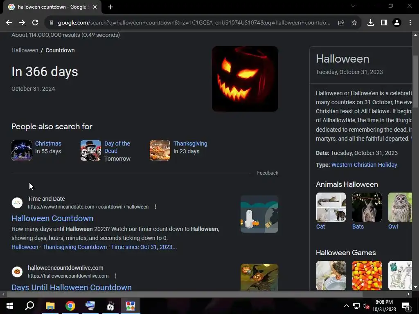This screenshot has width=419, height=314.
Task: Open a new browser tab
Action: 110,7
